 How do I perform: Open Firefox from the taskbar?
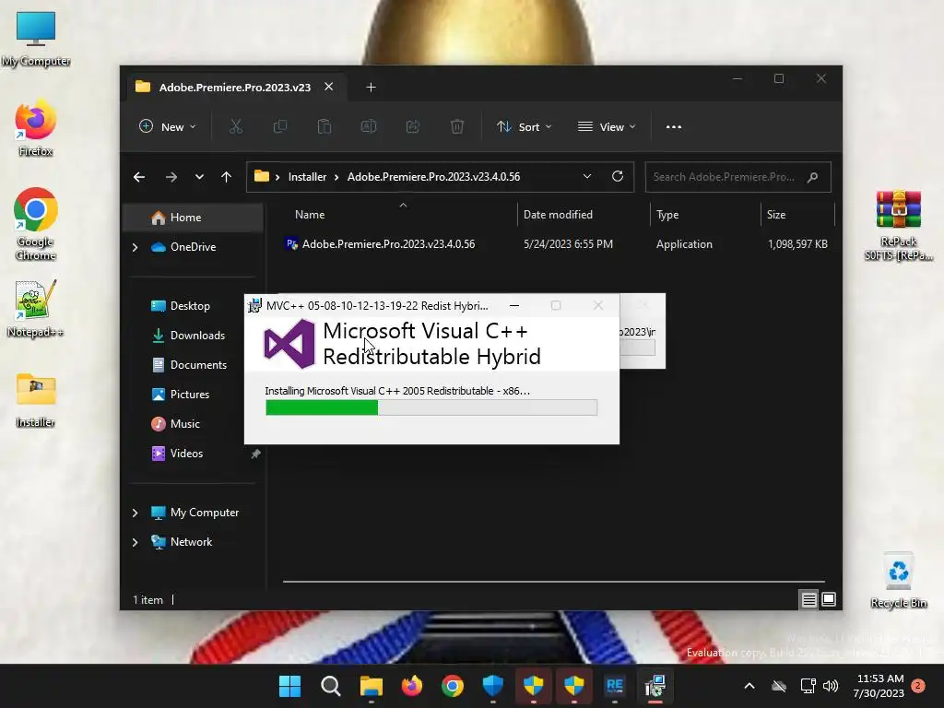(x=412, y=686)
